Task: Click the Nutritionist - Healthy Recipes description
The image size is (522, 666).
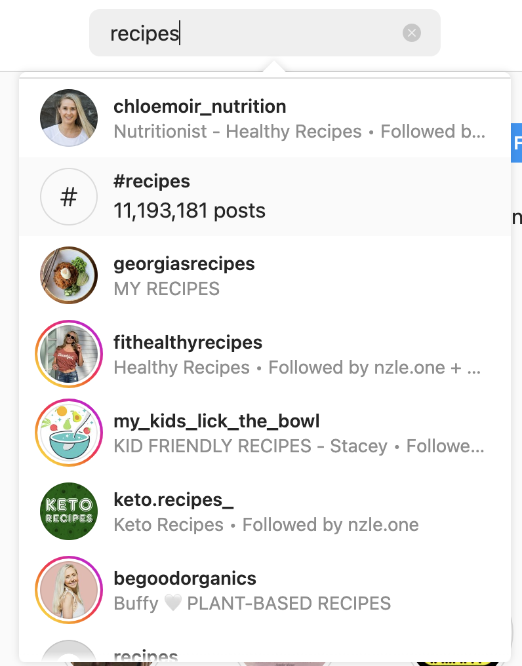Action: pos(237,132)
